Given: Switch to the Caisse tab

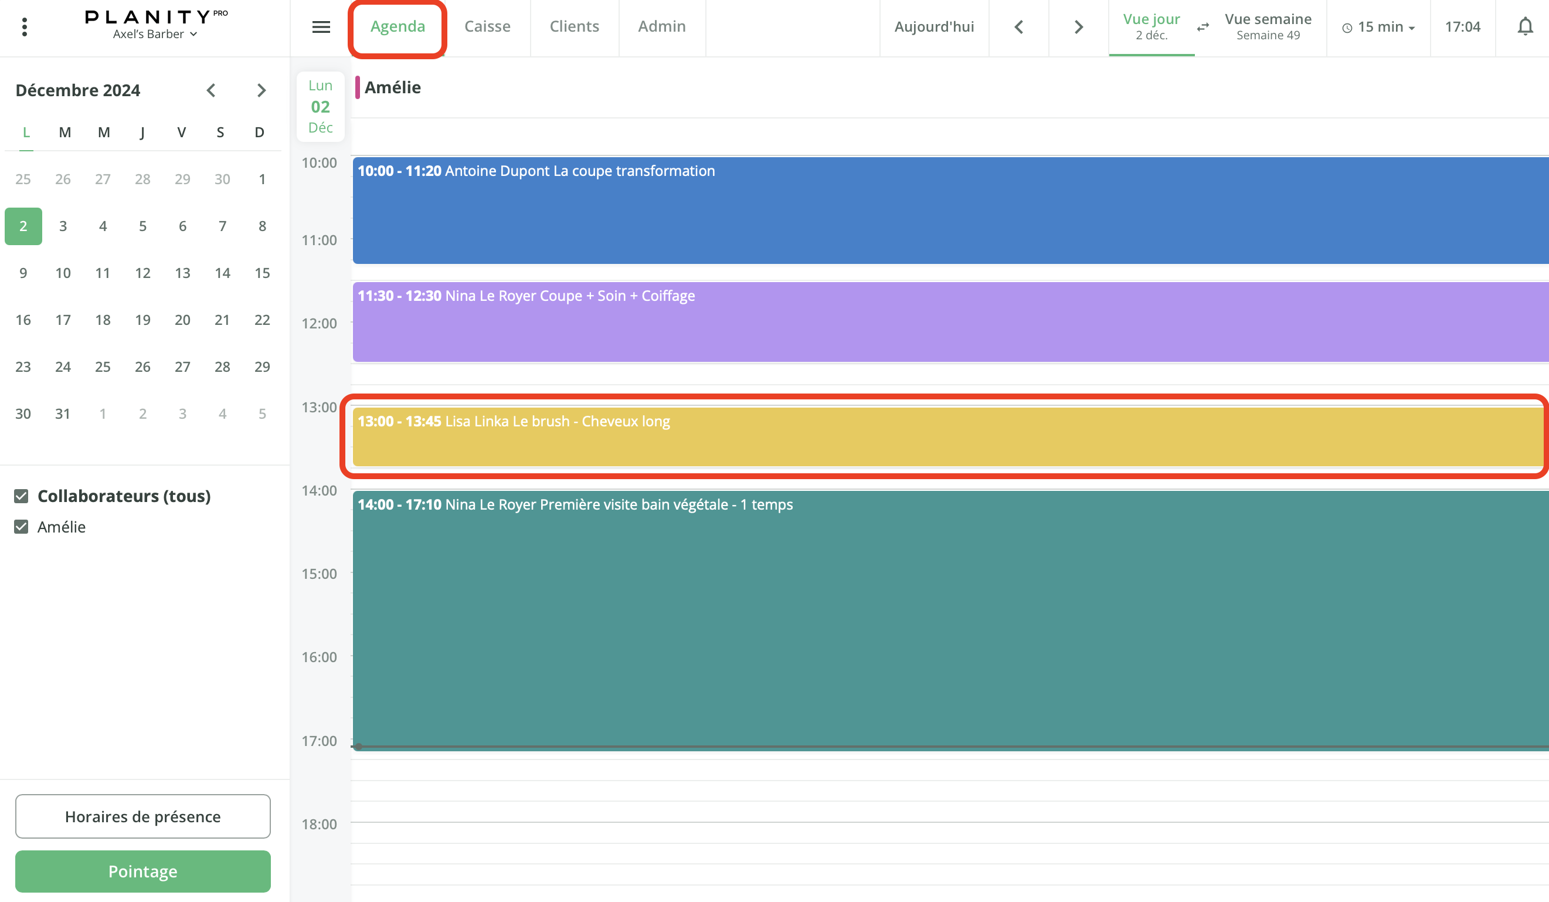Looking at the screenshot, I should tap(487, 26).
